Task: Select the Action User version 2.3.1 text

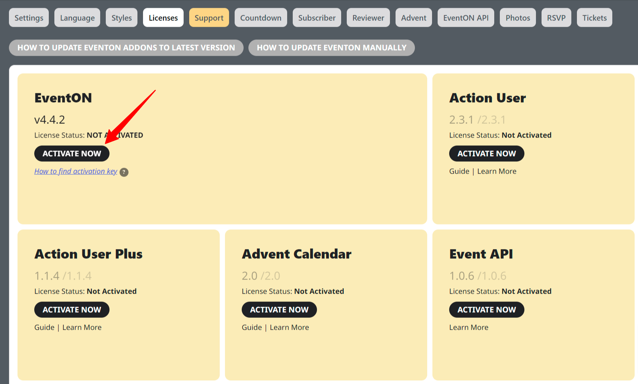Action: point(461,120)
